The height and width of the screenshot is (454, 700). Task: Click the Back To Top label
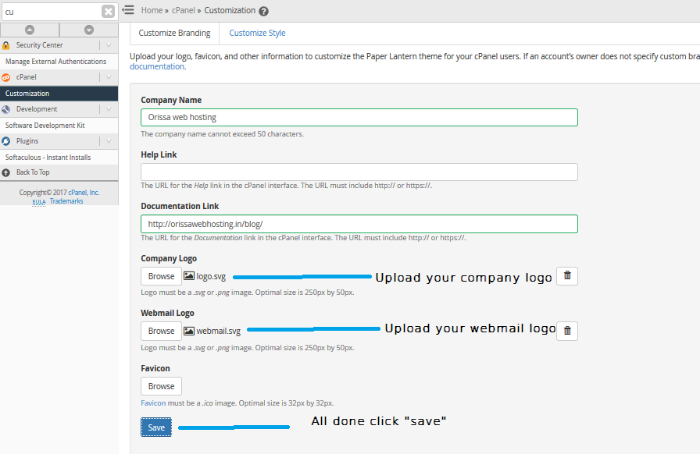(x=33, y=172)
